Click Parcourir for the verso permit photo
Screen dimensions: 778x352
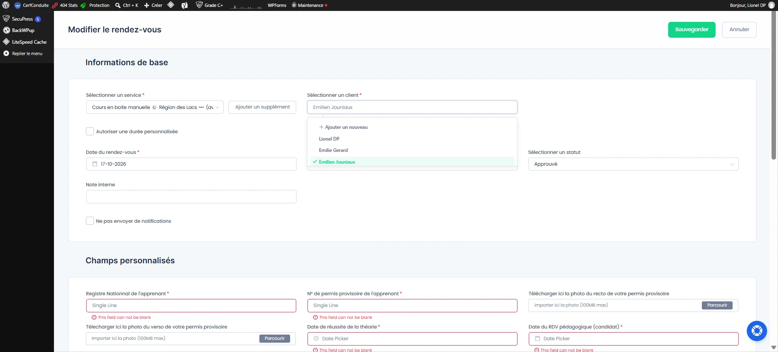tap(274, 339)
